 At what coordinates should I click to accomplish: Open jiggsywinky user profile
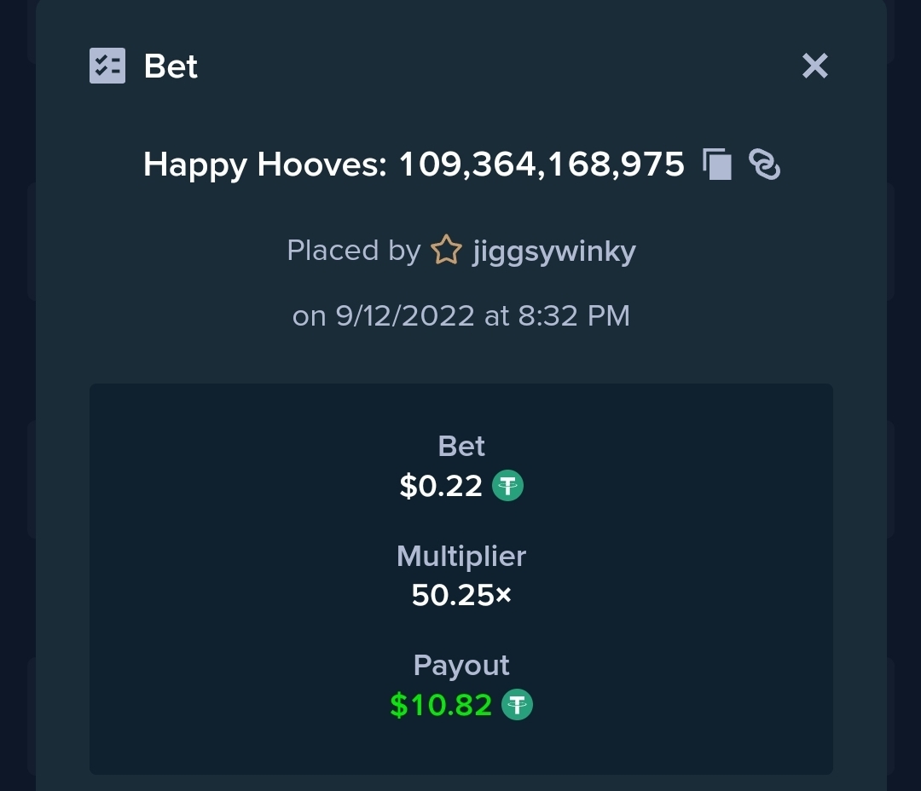pos(554,251)
